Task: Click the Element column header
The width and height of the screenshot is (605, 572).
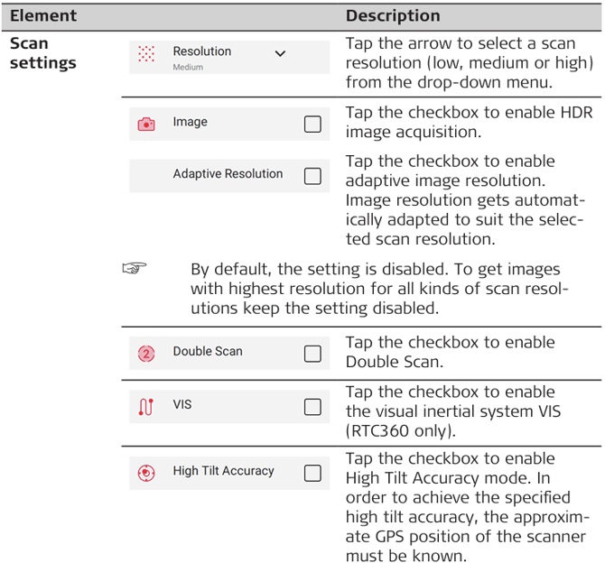Action: [43, 16]
